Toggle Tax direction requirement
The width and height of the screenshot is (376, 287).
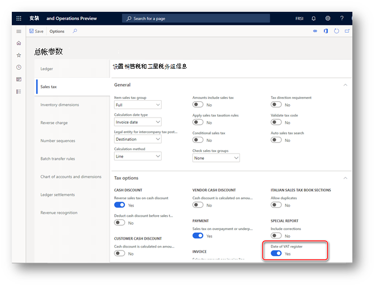coord(276,105)
